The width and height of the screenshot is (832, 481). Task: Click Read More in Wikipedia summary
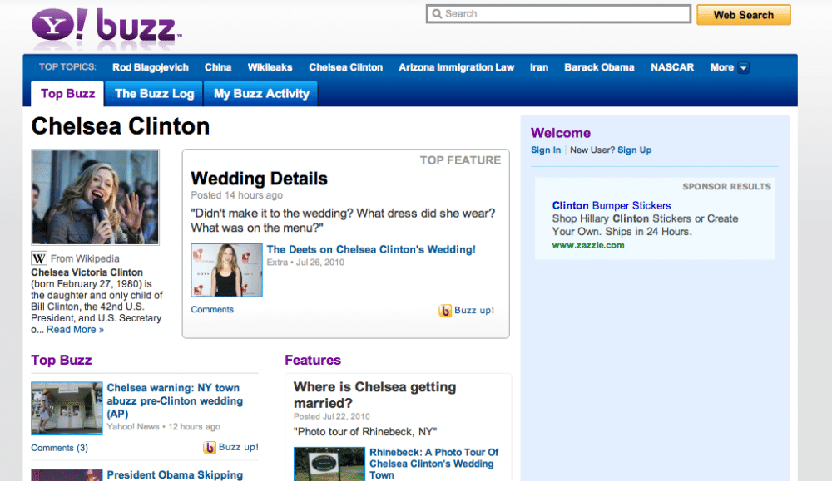[75, 330]
